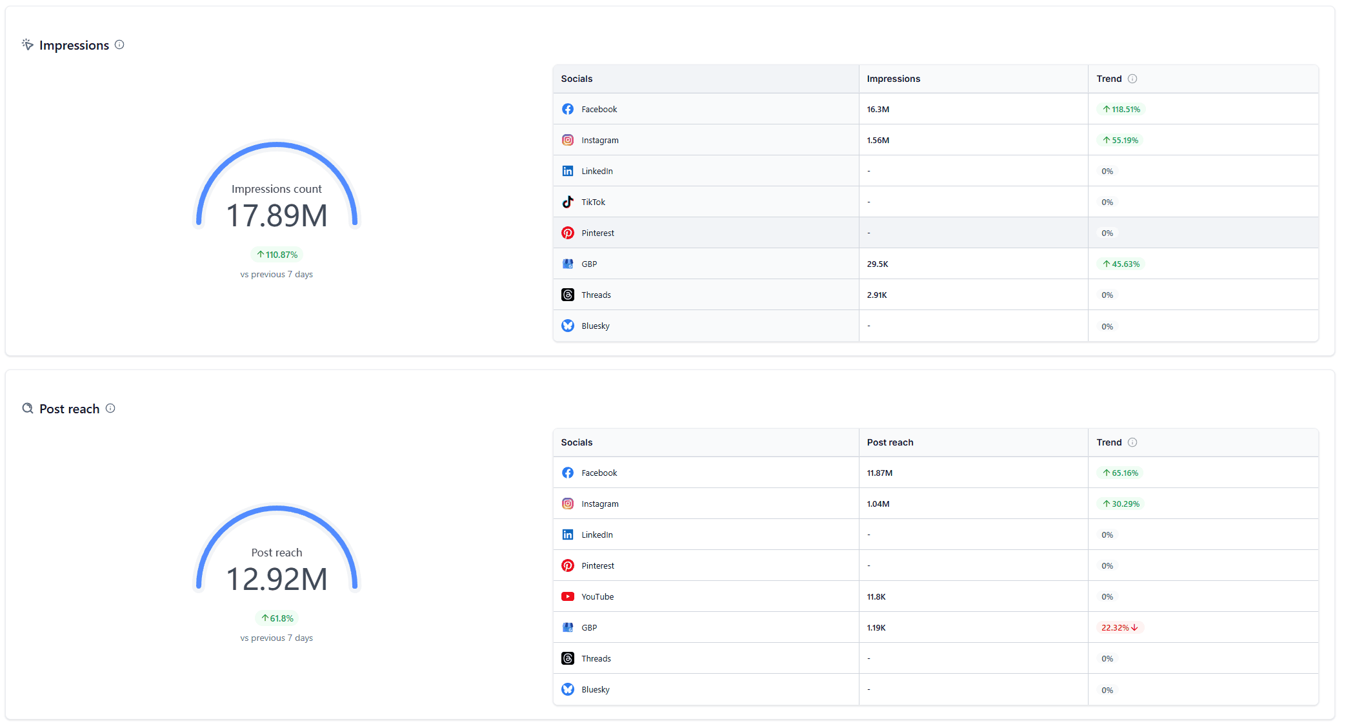Click LinkedIn icon in Impressions table
Image resolution: width=1346 pixels, height=726 pixels.
coord(568,171)
